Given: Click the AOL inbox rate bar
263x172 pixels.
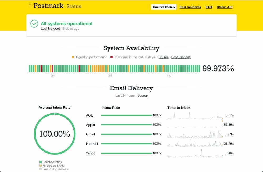Looking at the screenshot, I should (x=126, y=115).
